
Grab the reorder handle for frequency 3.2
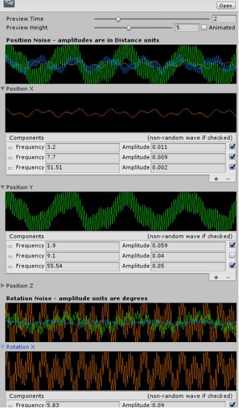tap(10, 147)
